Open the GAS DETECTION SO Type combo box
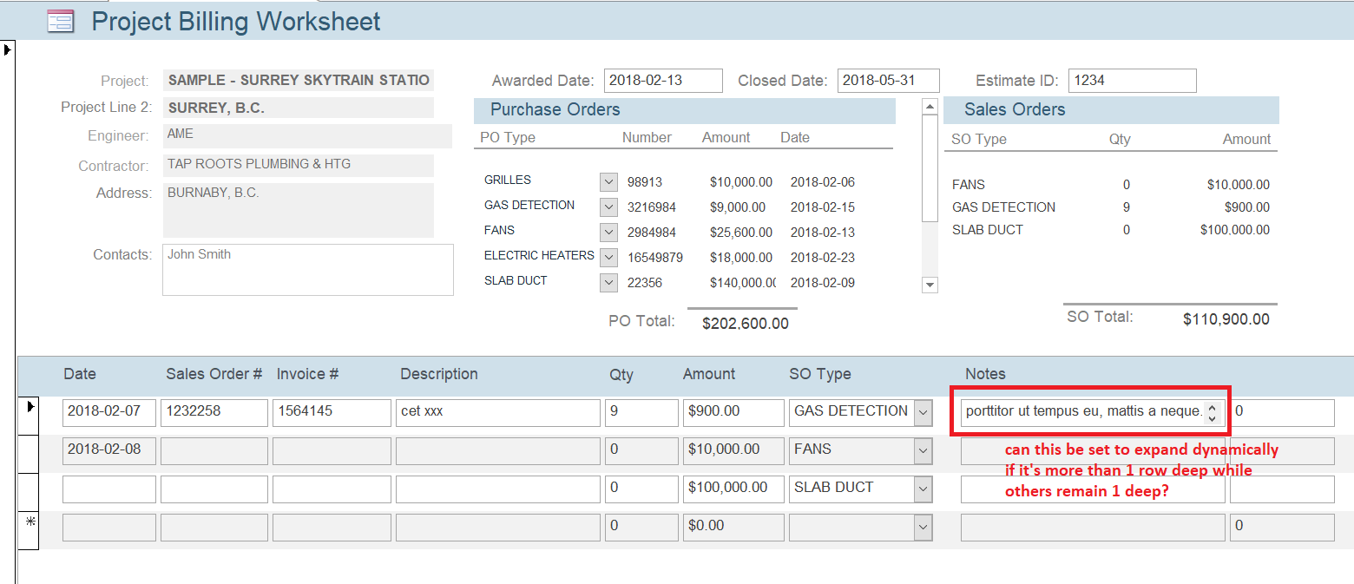 click(923, 412)
